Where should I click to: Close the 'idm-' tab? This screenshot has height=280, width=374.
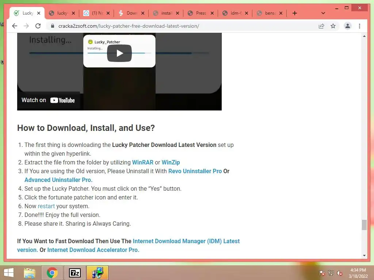coord(247,13)
